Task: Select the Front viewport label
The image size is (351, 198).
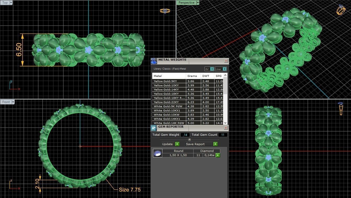Action: 6,102
